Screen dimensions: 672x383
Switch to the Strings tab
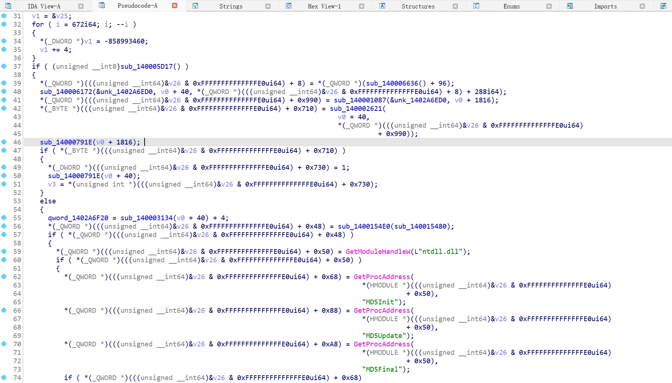tap(231, 6)
